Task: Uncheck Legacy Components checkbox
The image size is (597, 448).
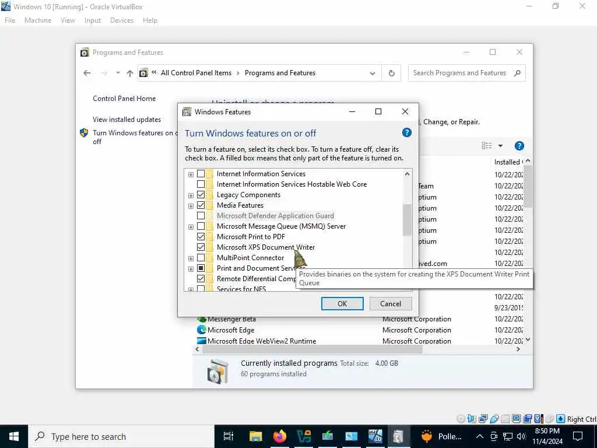Action: [x=201, y=195]
